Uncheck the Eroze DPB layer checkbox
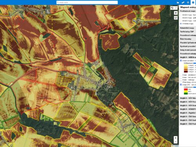 pyautogui.click(x=181, y=85)
